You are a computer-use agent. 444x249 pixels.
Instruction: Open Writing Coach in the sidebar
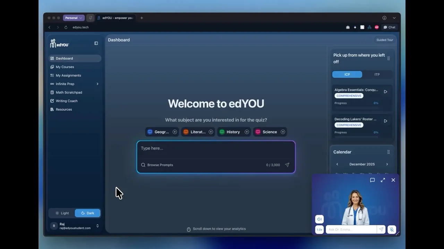pos(75,101)
